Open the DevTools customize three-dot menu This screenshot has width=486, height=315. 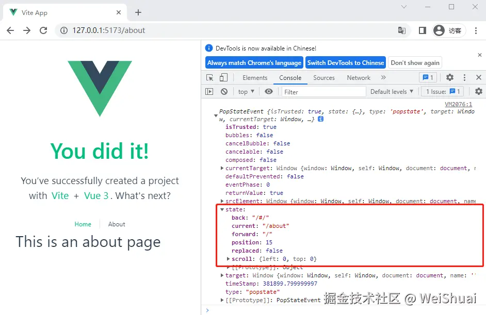(x=464, y=77)
